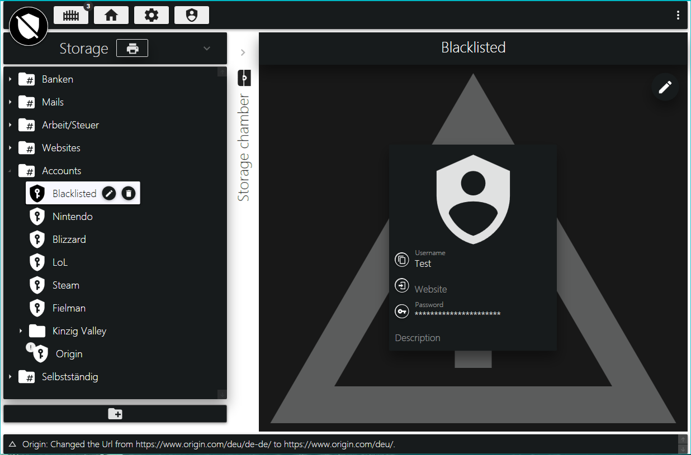691x455 pixels.
Task: Open the Origin entry
Action: point(69,354)
